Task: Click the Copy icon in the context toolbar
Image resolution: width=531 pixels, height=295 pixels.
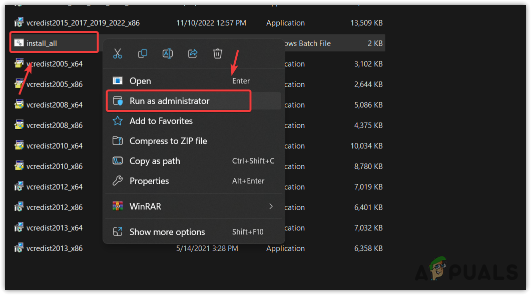Action: [143, 53]
